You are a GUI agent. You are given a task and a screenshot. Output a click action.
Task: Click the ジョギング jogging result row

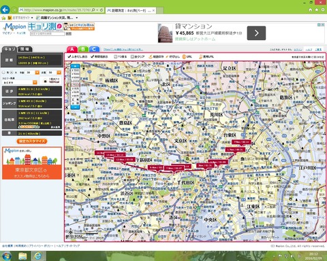[32, 103]
